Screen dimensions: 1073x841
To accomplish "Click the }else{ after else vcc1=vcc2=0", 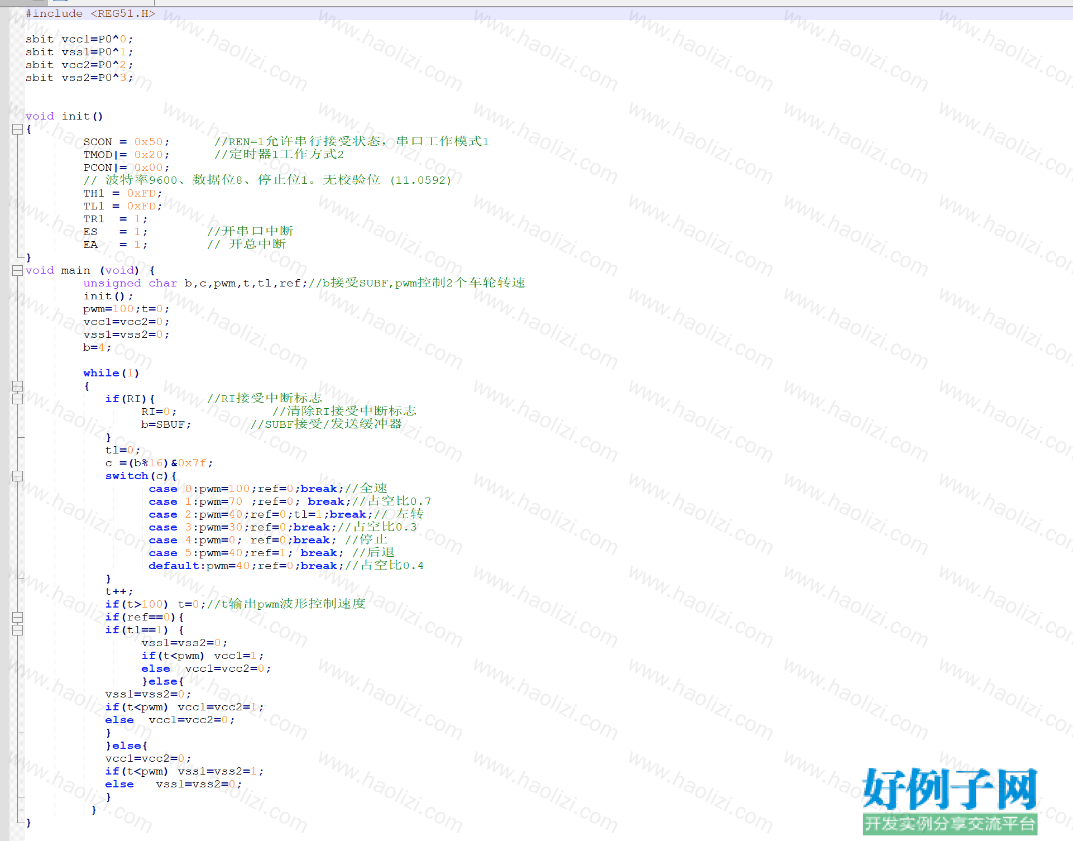I will point(162,681).
